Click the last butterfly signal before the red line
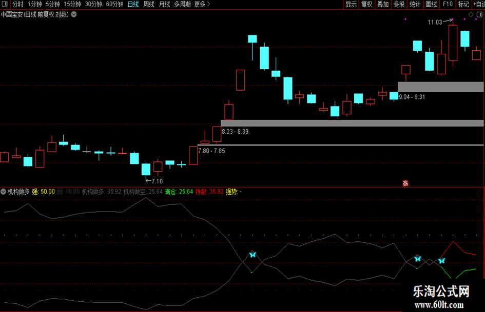The image size is (485, 312). point(442,261)
